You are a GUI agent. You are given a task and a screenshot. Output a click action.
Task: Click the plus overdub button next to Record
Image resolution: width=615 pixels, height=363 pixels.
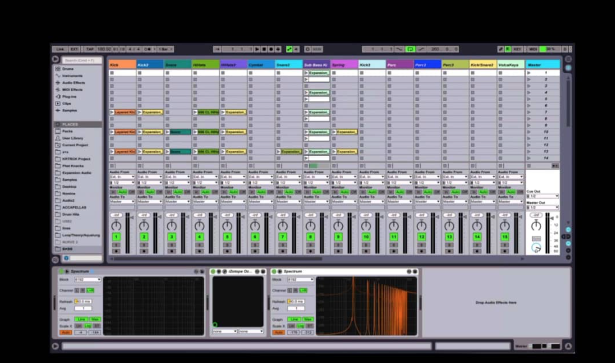(x=278, y=49)
